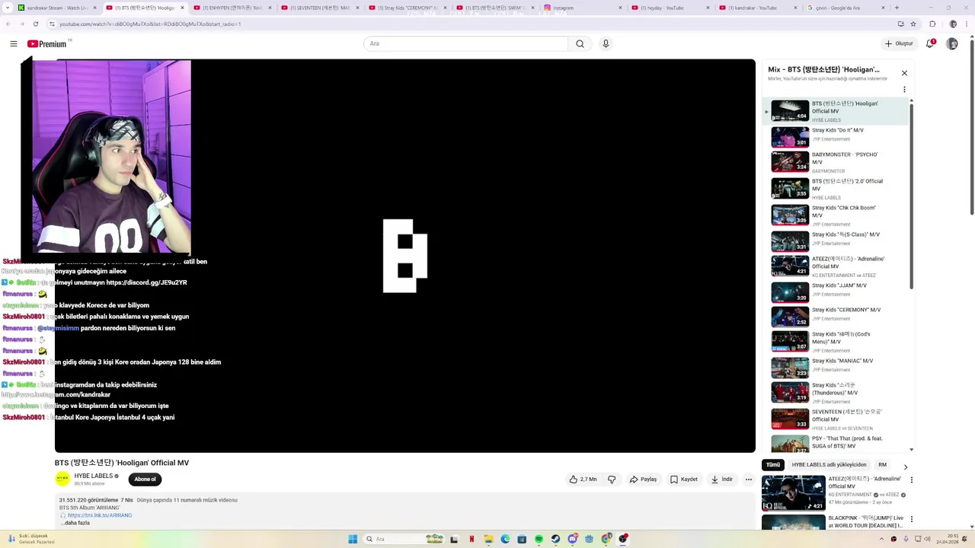Image resolution: width=975 pixels, height=548 pixels.
Task: Open options for recommended ATEEZ Adrenaline video
Action: point(911,480)
